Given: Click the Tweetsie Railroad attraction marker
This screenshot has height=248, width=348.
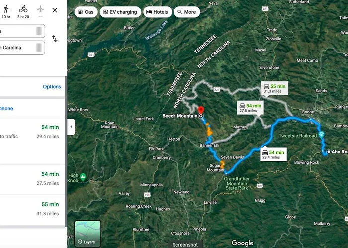Looking at the screenshot, I should pos(321,134).
